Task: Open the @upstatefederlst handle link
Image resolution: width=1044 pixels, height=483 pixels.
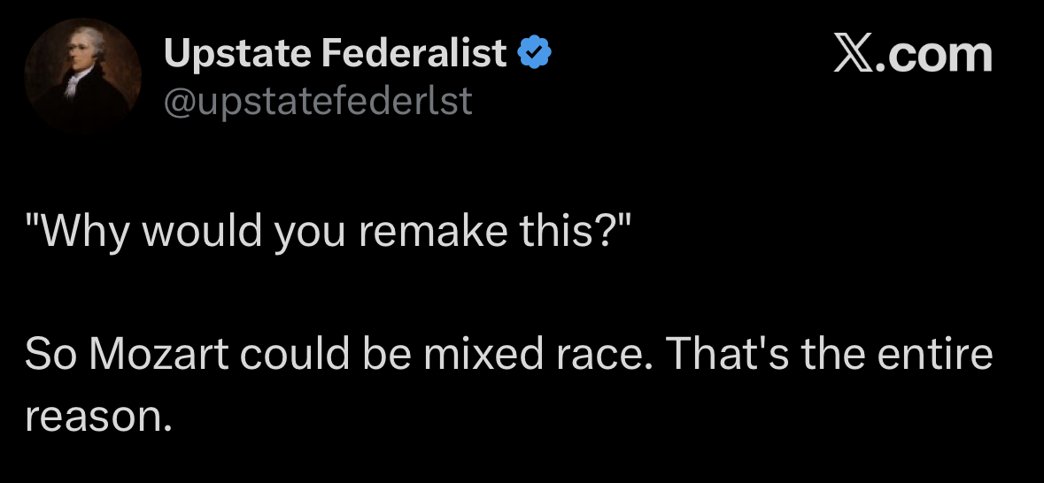Action: click(318, 102)
